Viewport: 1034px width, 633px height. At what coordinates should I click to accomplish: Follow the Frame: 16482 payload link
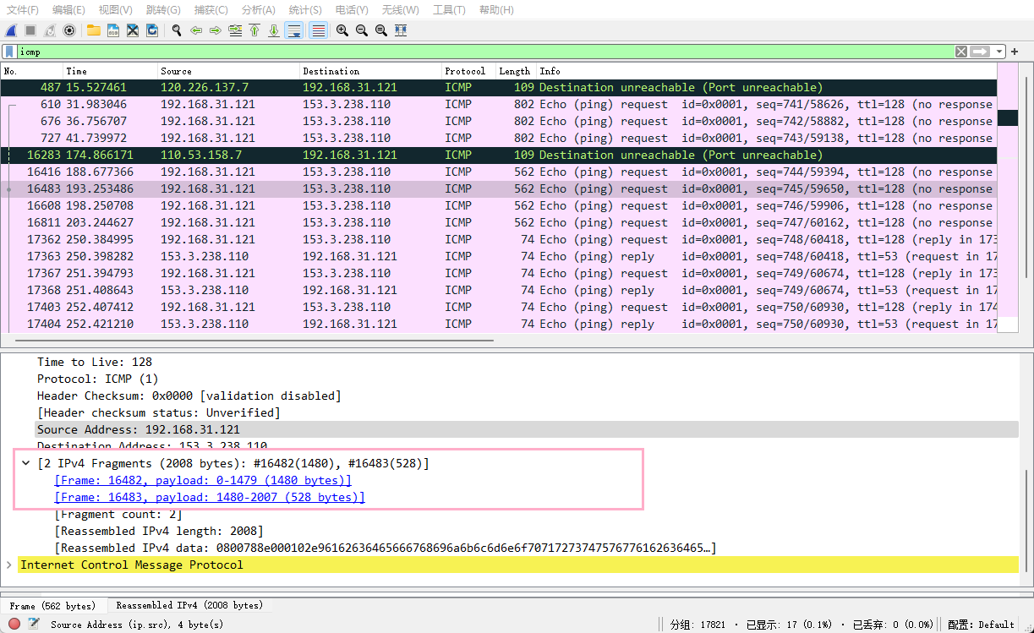[x=203, y=480]
